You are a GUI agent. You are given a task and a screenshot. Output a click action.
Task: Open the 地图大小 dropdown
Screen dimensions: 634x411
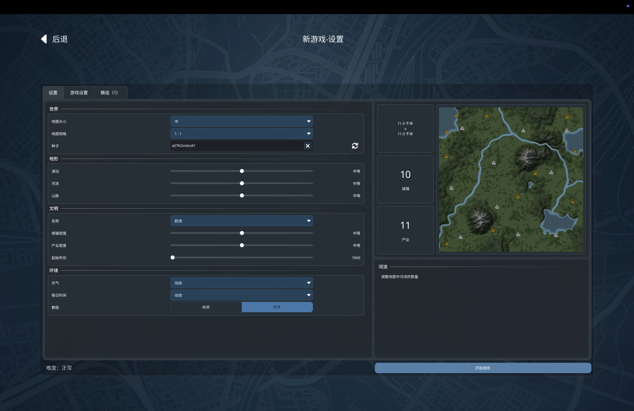pyautogui.click(x=241, y=121)
